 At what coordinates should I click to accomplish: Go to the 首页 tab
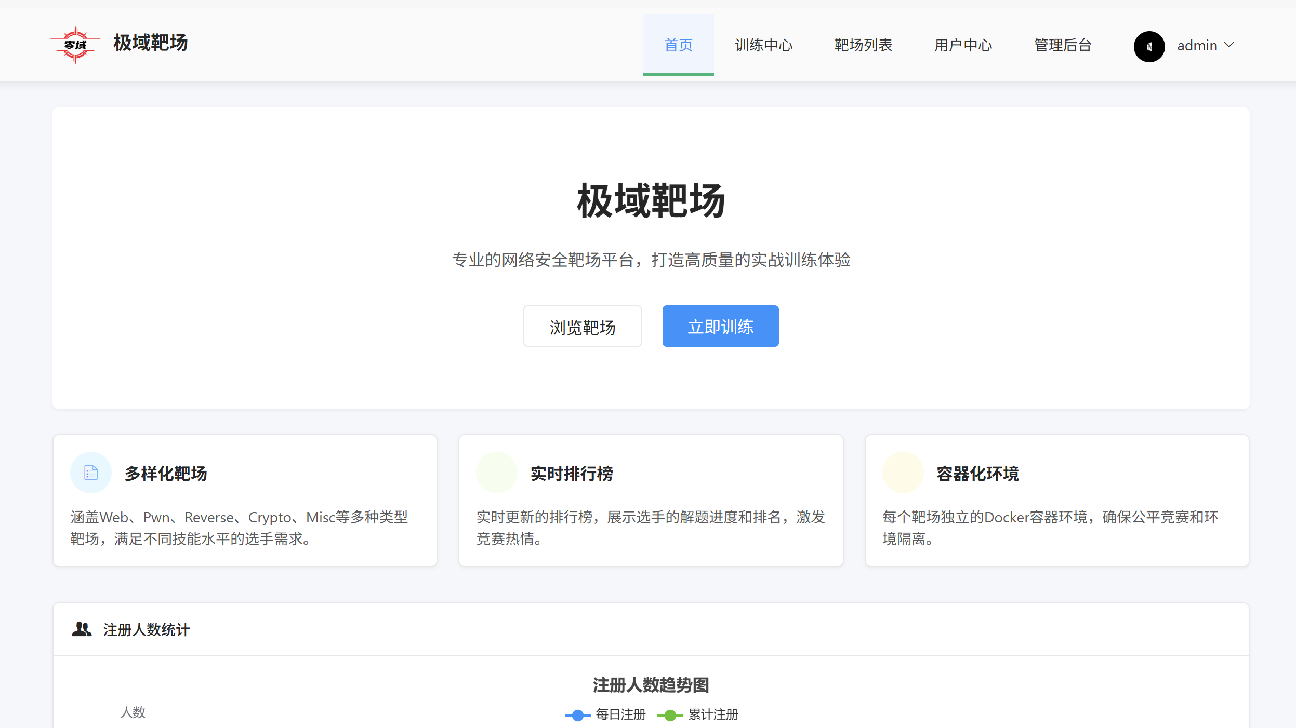[678, 45]
